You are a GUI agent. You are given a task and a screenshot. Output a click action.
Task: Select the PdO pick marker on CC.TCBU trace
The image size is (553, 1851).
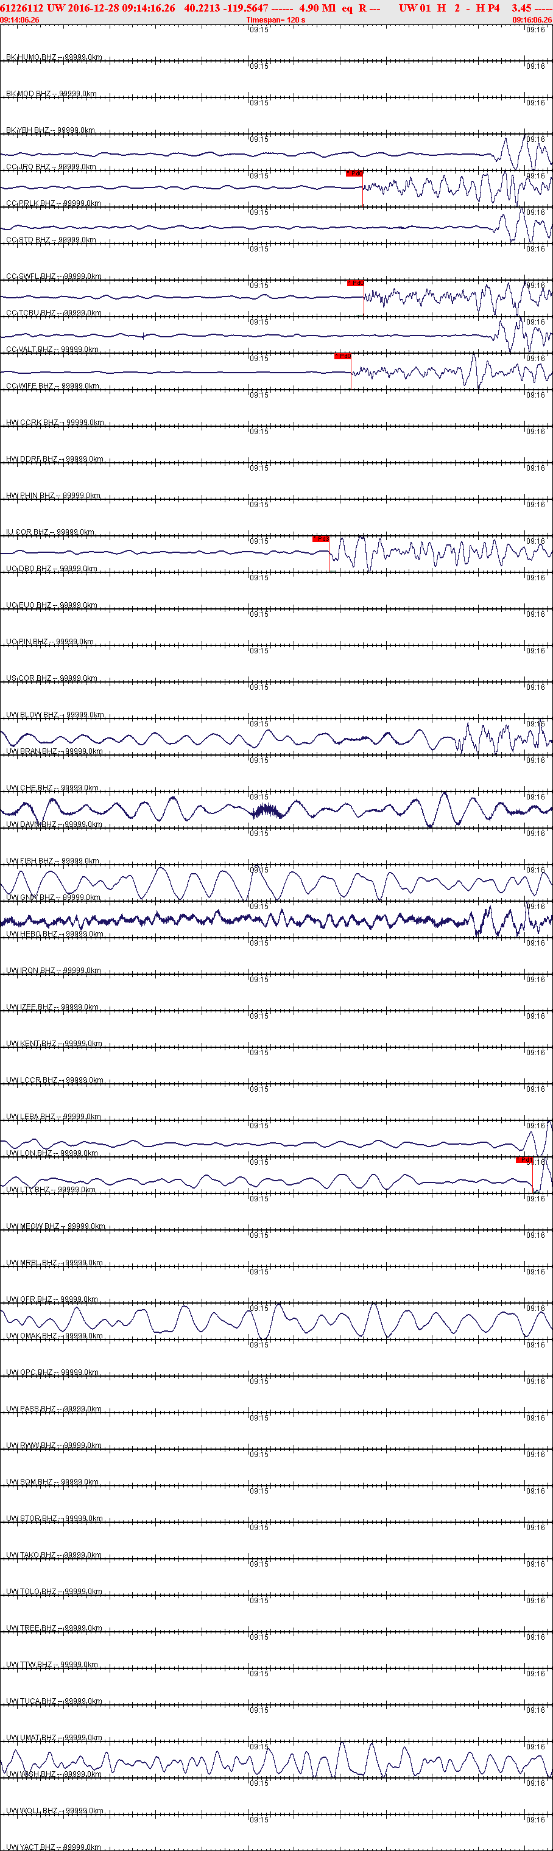point(355,283)
